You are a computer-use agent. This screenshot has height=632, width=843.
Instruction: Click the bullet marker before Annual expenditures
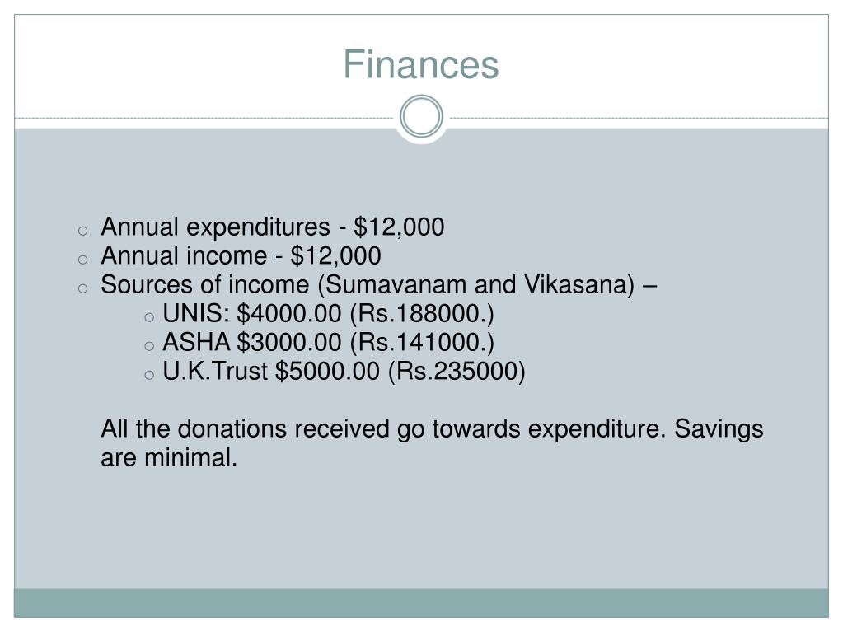coord(82,231)
